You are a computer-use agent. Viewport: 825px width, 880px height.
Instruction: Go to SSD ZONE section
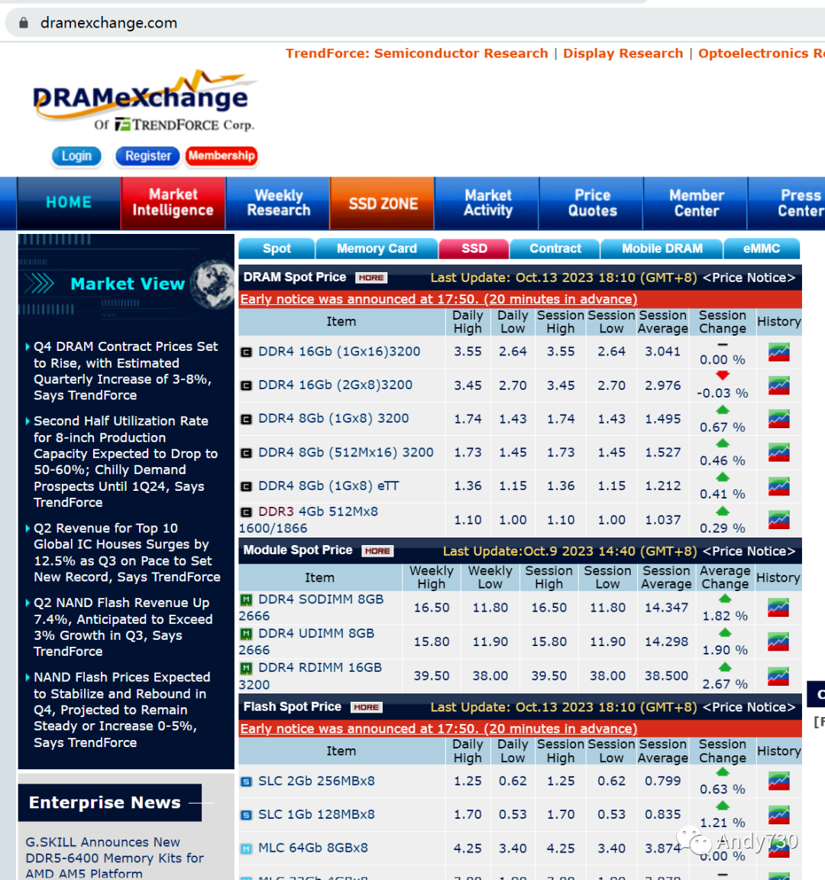[383, 203]
